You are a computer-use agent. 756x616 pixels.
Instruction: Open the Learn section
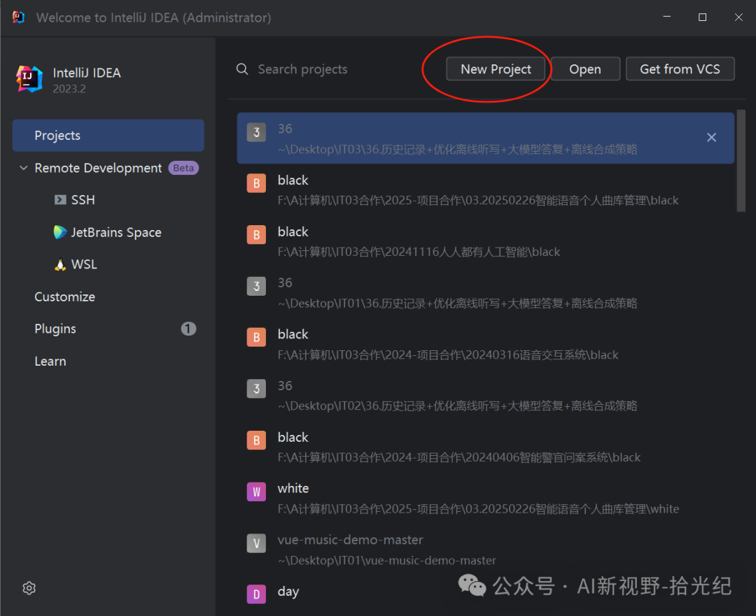[x=50, y=361]
